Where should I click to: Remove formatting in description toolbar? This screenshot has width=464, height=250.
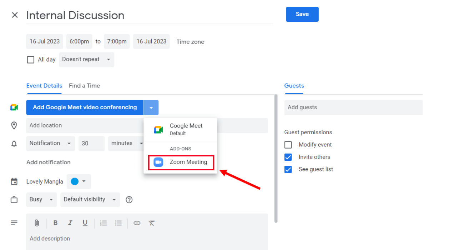tap(152, 223)
